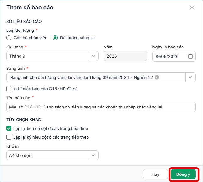The width and height of the screenshot is (203, 182).
Task: Enable In từ mẫu báo cáo C18-HD đã có
Action: tap(9, 89)
